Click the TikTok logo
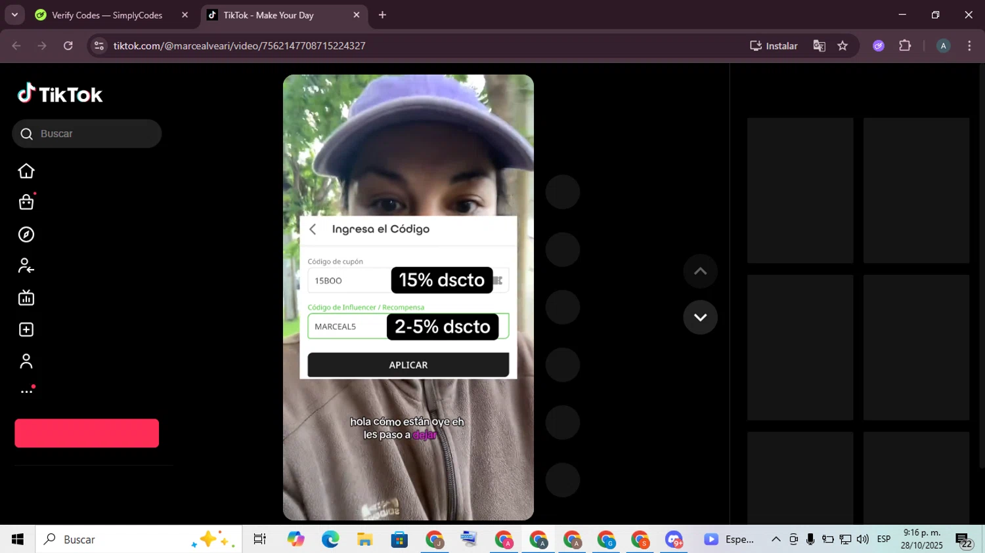The width and height of the screenshot is (985, 553). (x=60, y=94)
